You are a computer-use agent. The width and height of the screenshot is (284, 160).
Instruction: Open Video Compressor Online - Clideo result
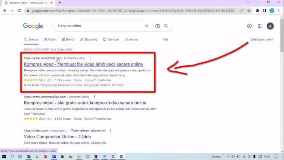coord(57,136)
